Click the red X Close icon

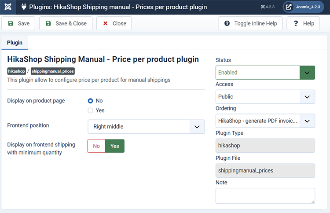[x=106, y=23]
